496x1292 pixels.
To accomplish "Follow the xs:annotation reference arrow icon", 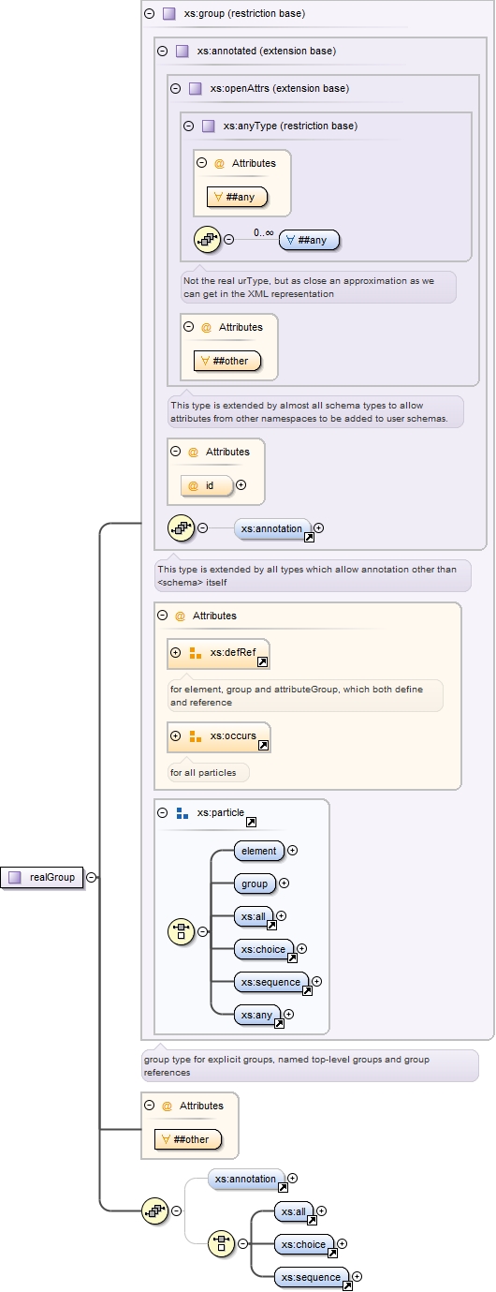I will tap(309, 537).
